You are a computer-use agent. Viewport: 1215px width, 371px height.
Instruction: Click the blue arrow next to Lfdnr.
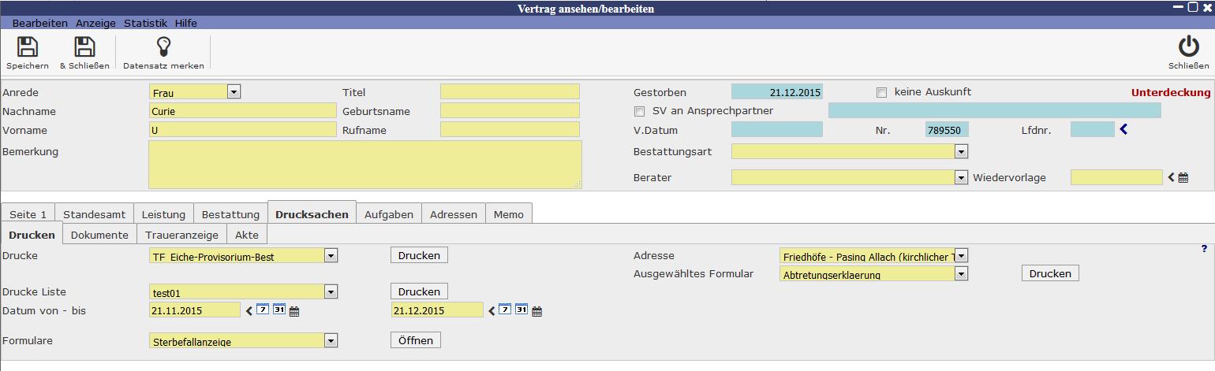tap(1123, 130)
